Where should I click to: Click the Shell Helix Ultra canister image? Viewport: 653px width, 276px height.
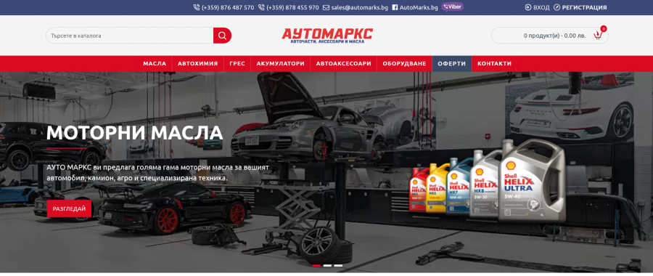533,182
